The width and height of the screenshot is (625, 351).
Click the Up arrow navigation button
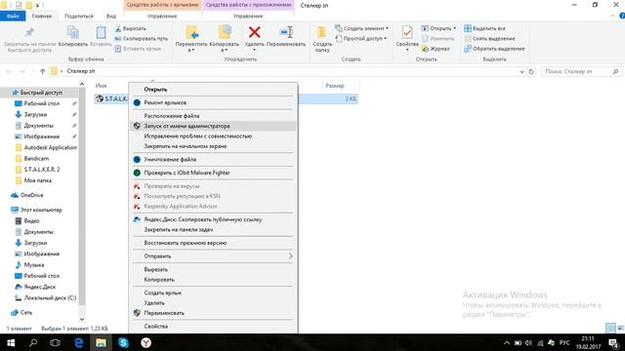point(43,71)
